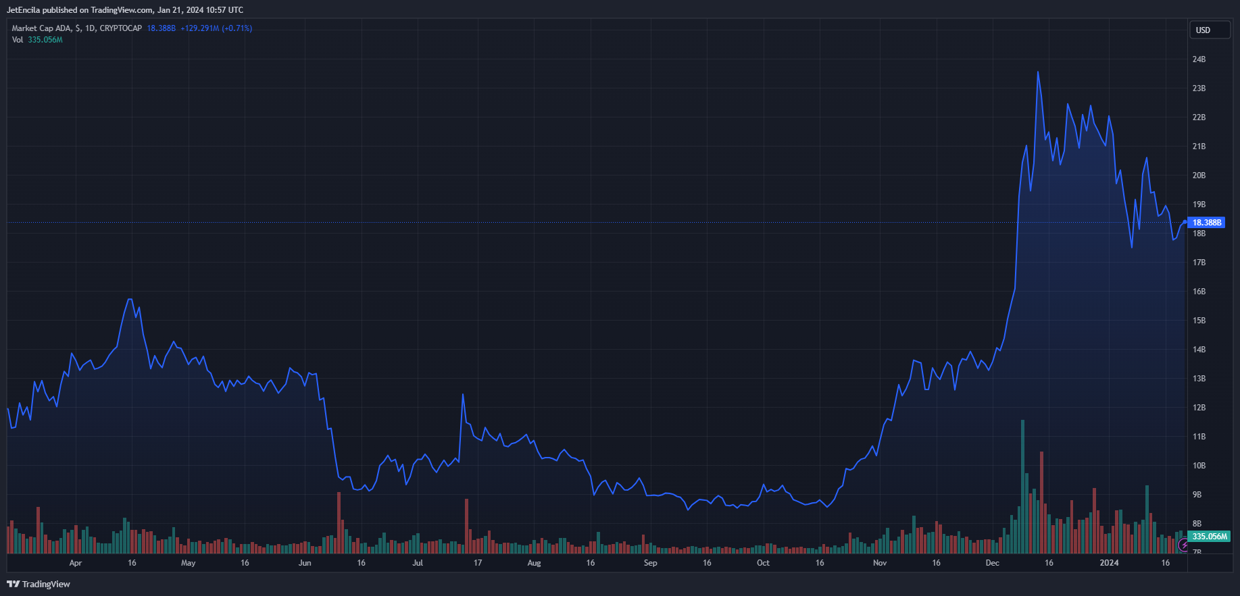Click the +129.291M (+0.71%) change value

coord(216,28)
